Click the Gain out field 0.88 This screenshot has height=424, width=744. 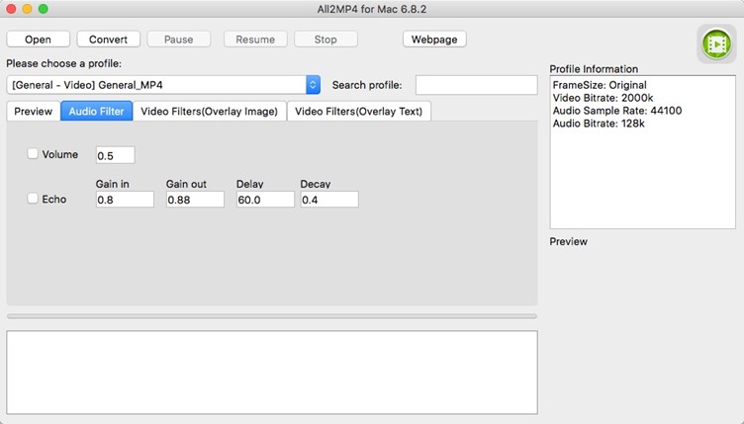click(195, 200)
